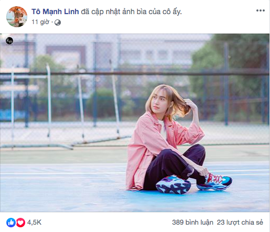Image resolution: width=270 pixels, height=232 pixels.
Task: Open Tô Mạnh Linh's round profile avatar
Action: (x=17, y=17)
